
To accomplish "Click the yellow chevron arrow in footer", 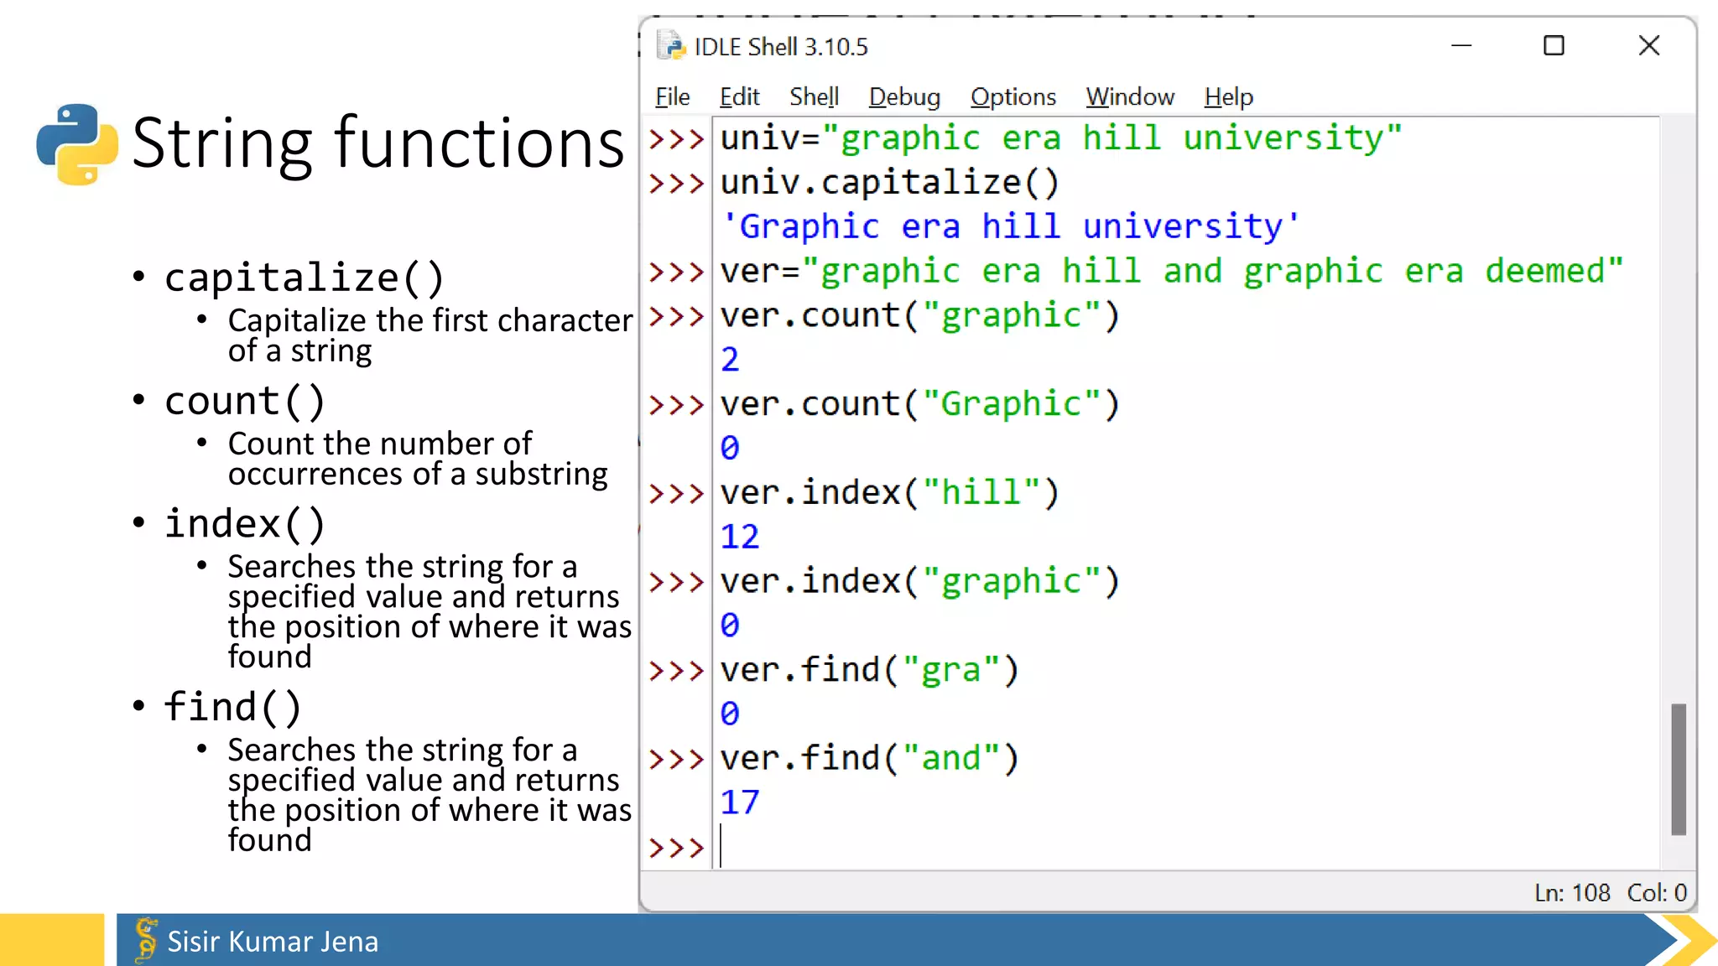I will (x=1688, y=940).
